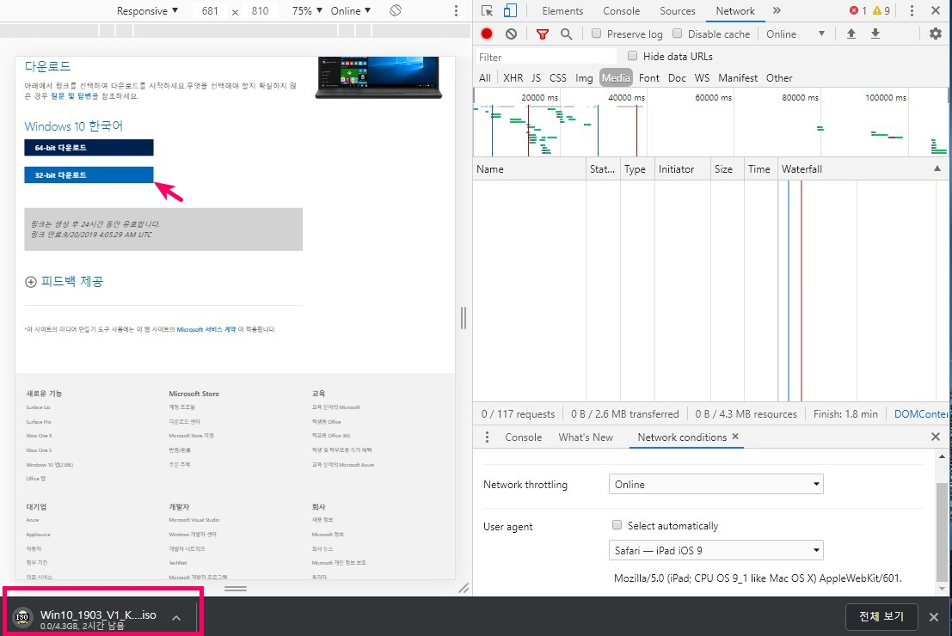Enable Preserve log checkbox
Screen dimensions: 952x636
[x=596, y=34]
